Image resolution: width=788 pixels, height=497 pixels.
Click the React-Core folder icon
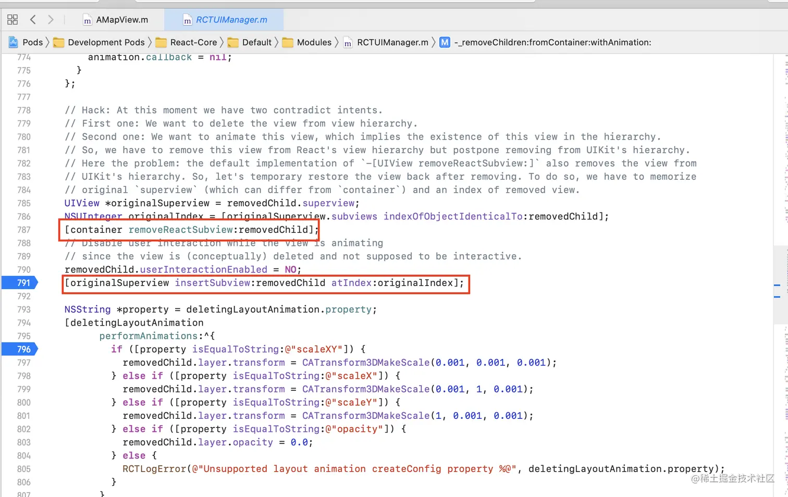[161, 42]
